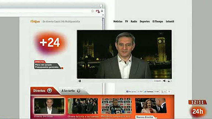Image resolution: width=212 pixels, height=119 pixels.
Task: Bookmark this page with the star icon
Action: point(93,11)
